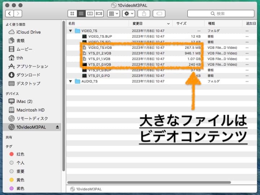Switch to column view in toolbar

tap(90, 14)
